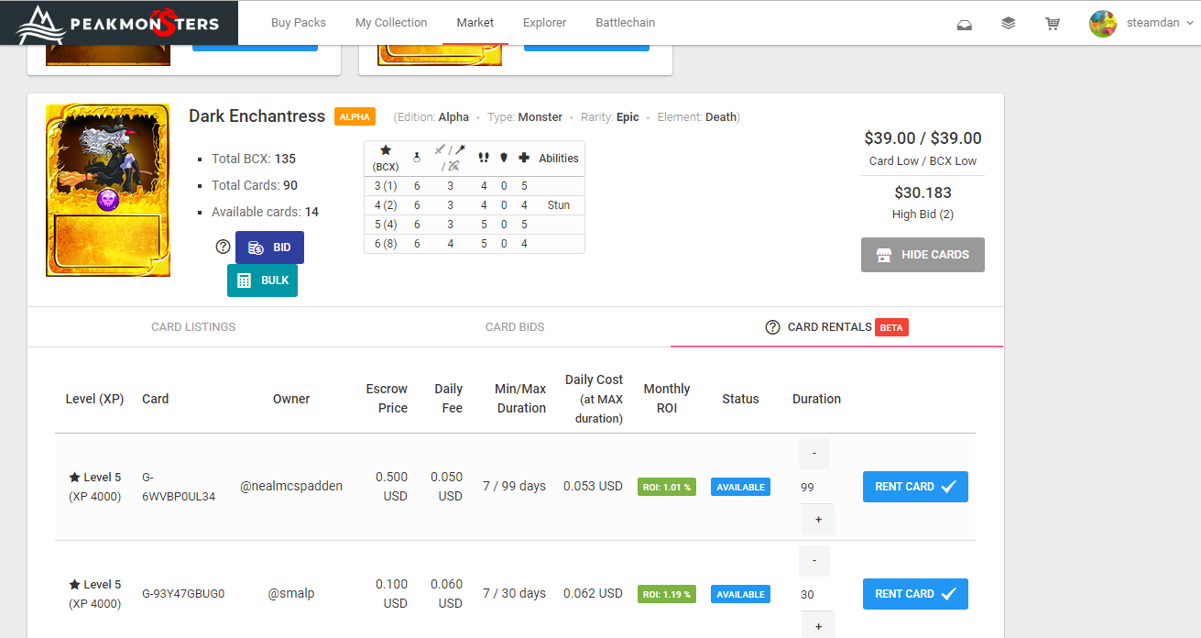Viewport: 1201px width, 638px height.
Task: Click the HIDE CARDS button
Action: point(923,255)
